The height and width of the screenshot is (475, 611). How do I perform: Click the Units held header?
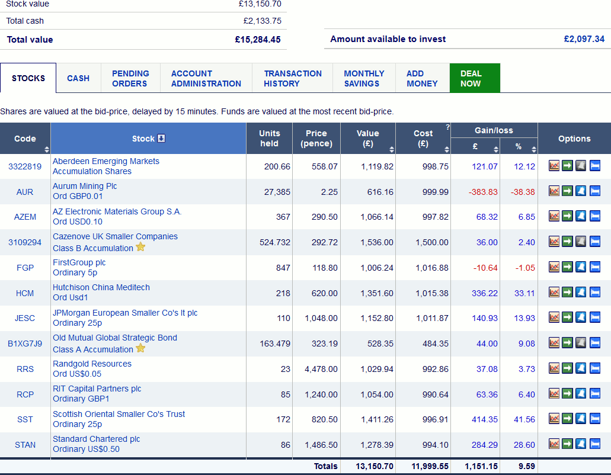click(x=269, y=138)
